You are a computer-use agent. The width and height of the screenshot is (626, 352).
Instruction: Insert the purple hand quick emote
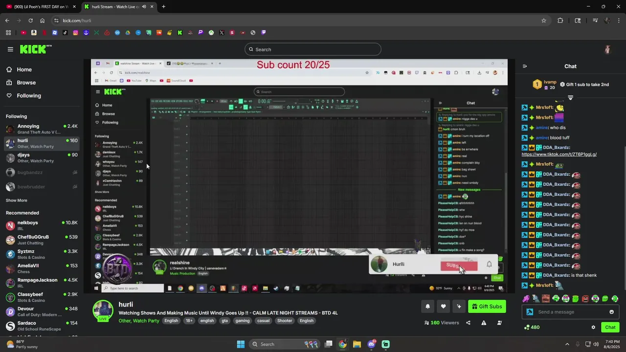[526, 299]
